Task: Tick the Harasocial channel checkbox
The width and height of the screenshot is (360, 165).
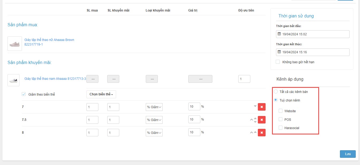Action: point(281,128)
